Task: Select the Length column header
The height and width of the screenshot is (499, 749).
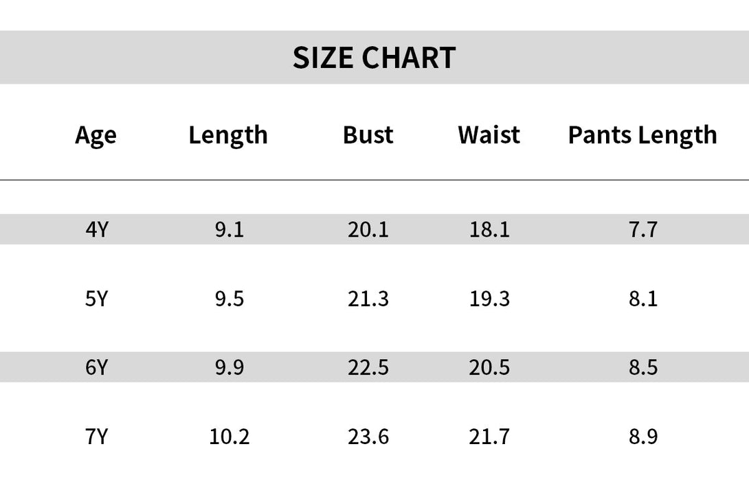Action: pos(228,135)
